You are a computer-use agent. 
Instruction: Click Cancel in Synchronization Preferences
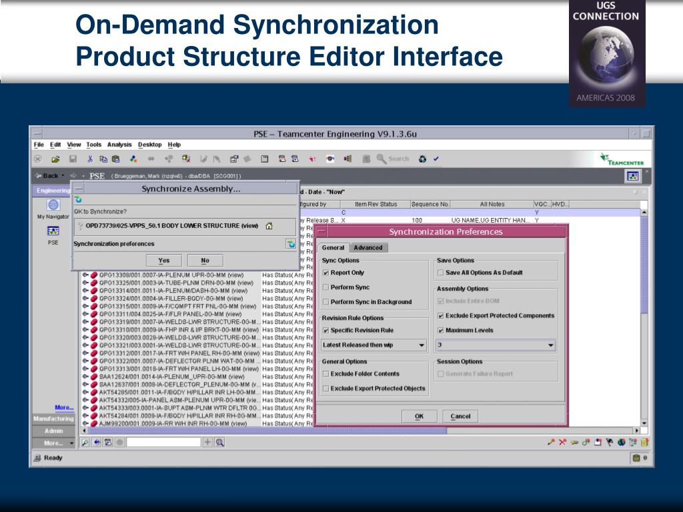click(460, 416)
